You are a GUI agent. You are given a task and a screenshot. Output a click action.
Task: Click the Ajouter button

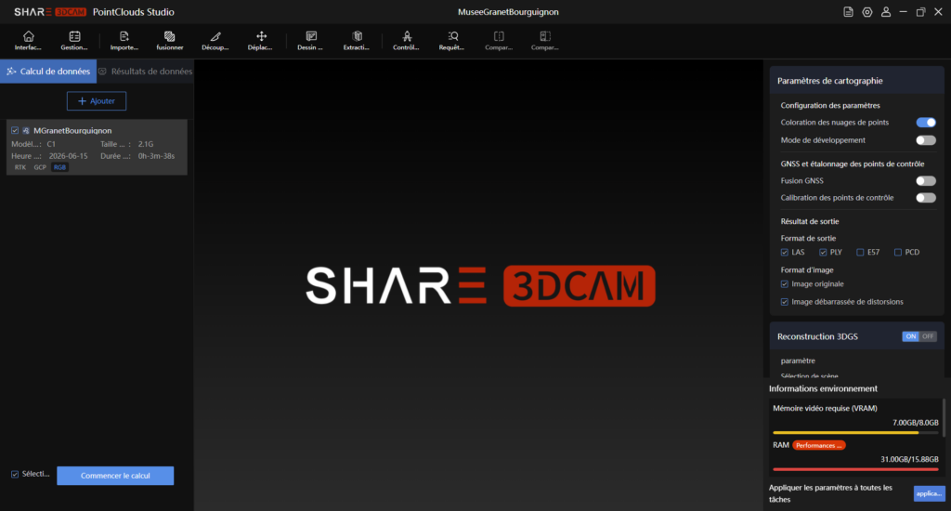pyautogui.click(x=97, y=101)
